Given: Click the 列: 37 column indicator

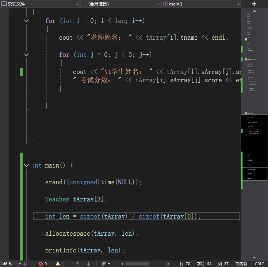Looking at the screenshot, I should (x=223, y=264).
